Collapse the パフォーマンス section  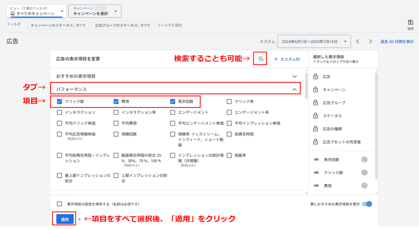[x=295, y=89]
